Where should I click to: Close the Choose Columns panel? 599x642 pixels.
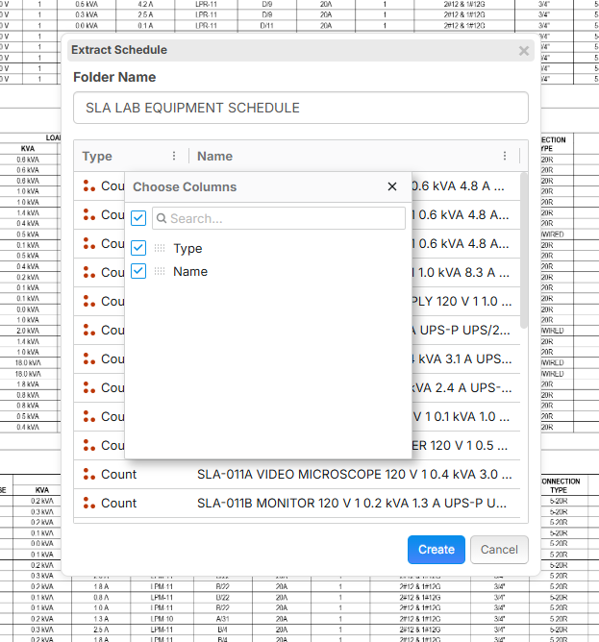[392, 186]
